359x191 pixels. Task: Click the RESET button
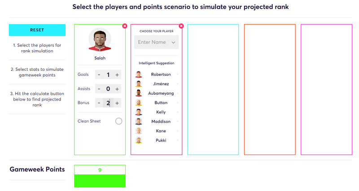click(37, 30)
